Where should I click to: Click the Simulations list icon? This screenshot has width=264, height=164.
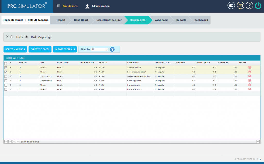(x=59, y=6)
